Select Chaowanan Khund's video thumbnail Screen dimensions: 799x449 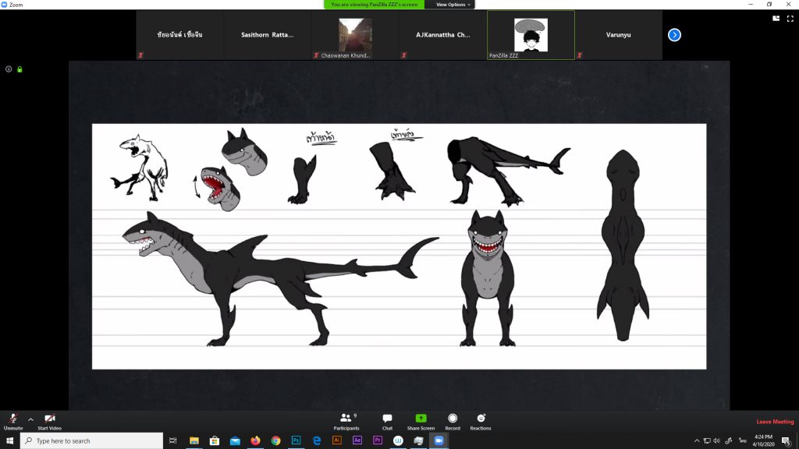(355, 35)
